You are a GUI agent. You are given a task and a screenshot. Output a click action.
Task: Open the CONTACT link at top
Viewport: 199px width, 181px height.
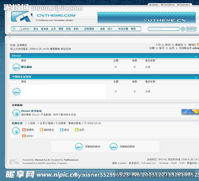tap(183, 5)
